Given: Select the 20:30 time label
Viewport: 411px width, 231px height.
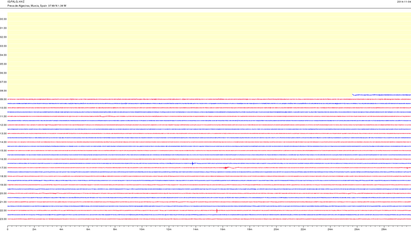Looking at the screenshot, I should click(x=3, y=193).
